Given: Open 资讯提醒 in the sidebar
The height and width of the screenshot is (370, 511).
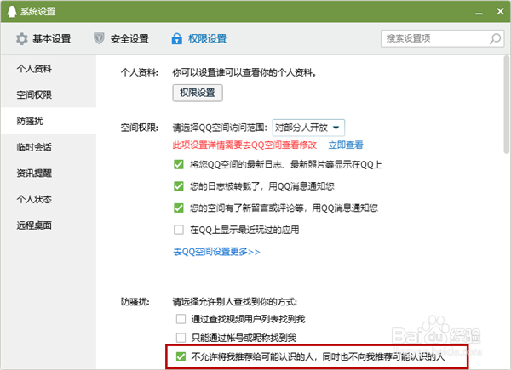Looking at the screenshot, I should pos(49,174).
